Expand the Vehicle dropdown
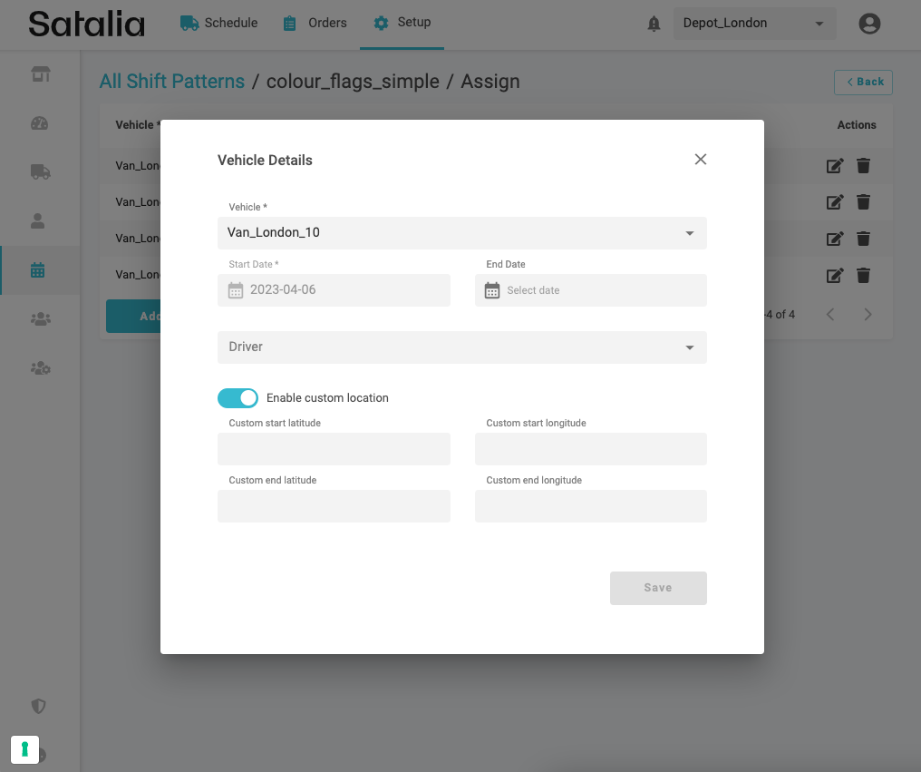 pos(689,233)
